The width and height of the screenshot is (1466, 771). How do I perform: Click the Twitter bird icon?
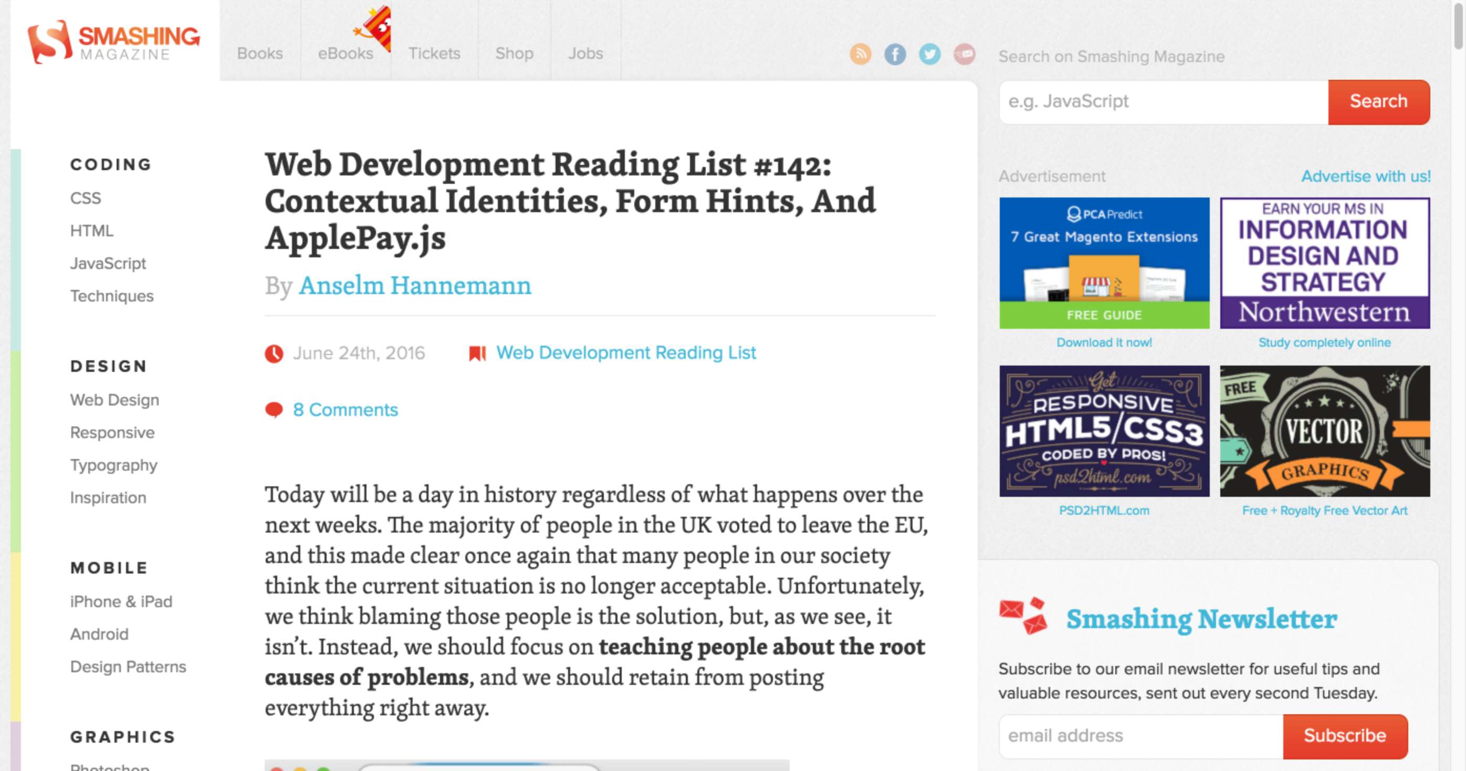click(929, 55)
